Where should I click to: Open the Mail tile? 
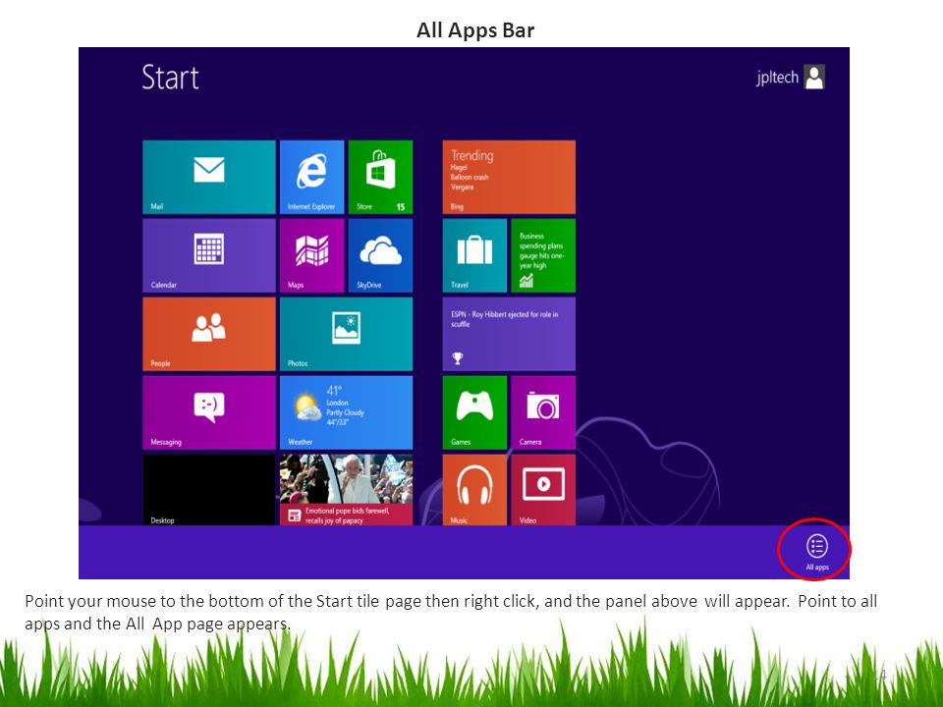[208, 177]
